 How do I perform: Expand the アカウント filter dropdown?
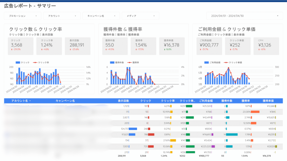(62, 16)
